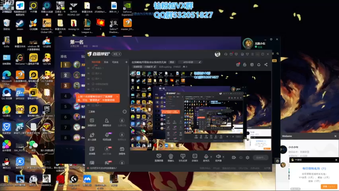Select the first scene tab highlighted in red
This screenshot has height=191, width=339.
coord(96,62)
